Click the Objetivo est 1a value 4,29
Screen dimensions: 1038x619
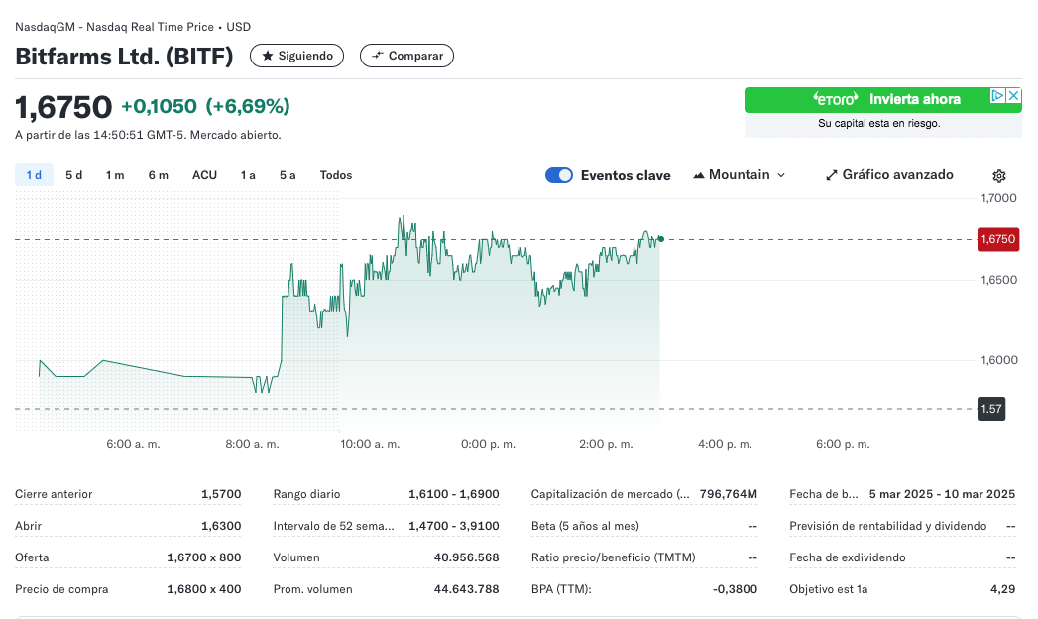[1002, 589]
